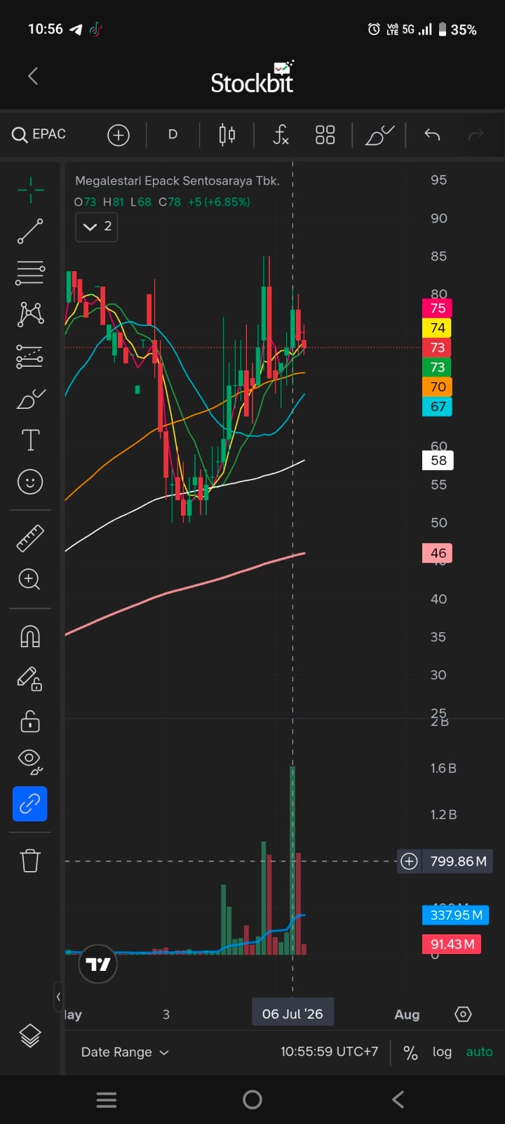The width and height of the screenshot is (505, 1124).
Task: Click the orange 70 price label
Action: point(438,387)
